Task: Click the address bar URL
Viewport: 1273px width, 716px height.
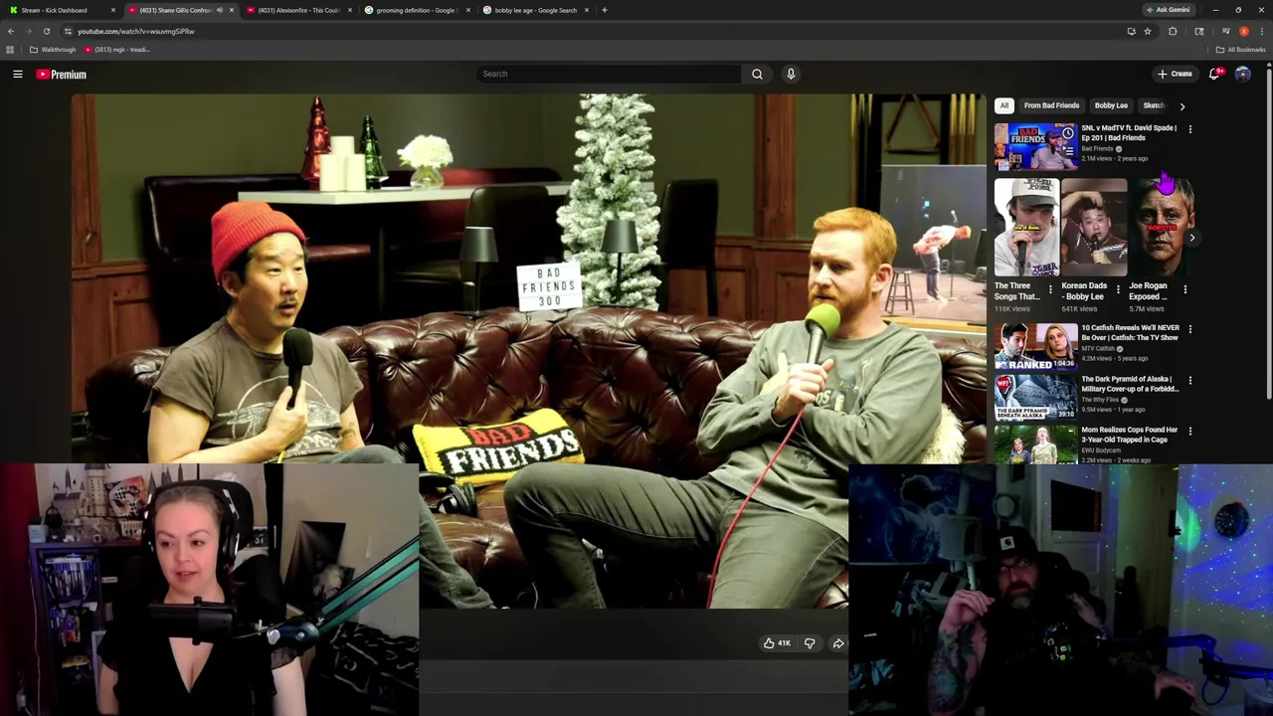Action: pos(136,31)
